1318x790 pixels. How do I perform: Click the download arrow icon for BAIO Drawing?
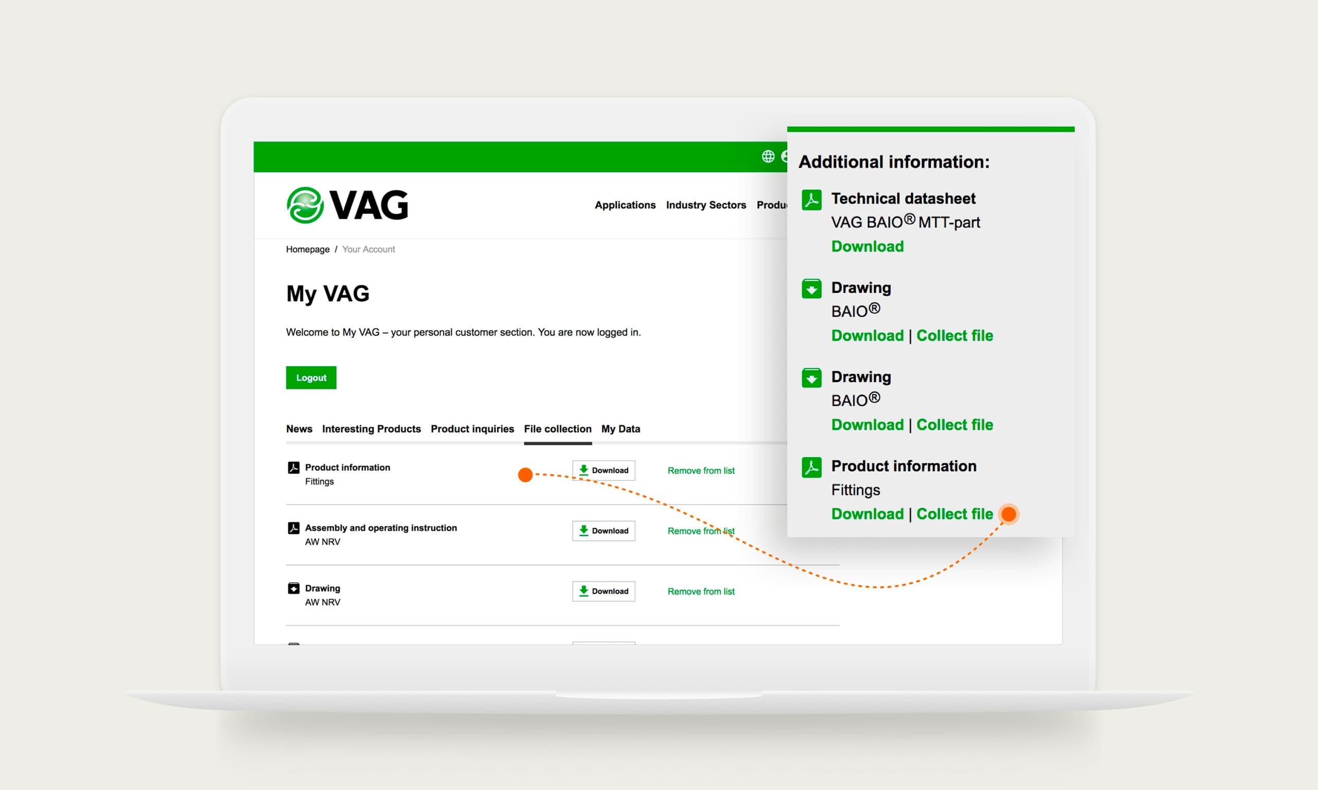811,291
